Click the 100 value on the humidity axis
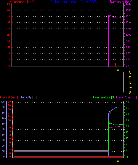 point(3,102)
